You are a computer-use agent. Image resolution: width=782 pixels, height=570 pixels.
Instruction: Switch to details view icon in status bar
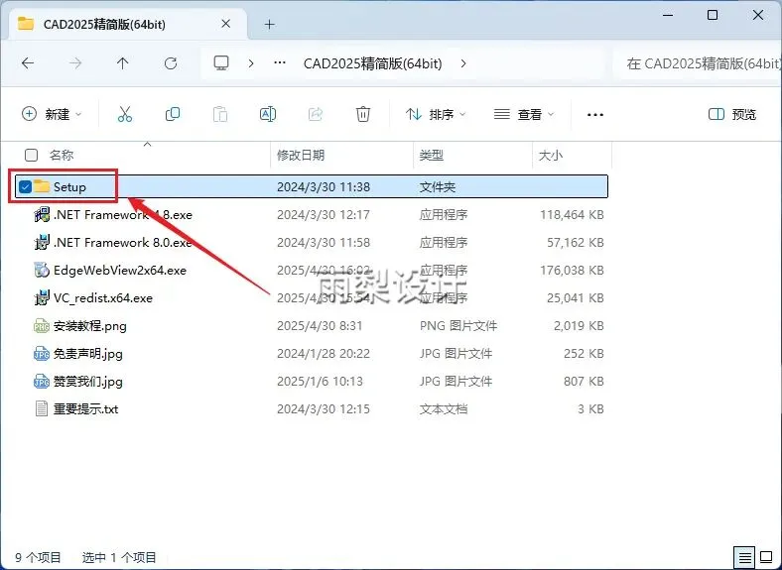coord(743,557)
